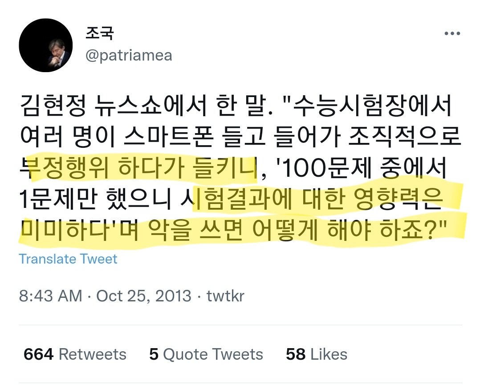
Task: Click the word 조직적으로 in the tweet
Action: 405,137
